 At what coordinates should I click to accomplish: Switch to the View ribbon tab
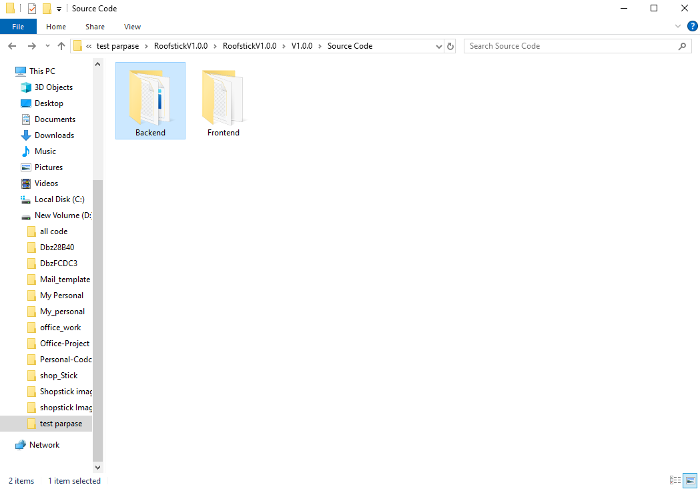[x=132, y=27]
